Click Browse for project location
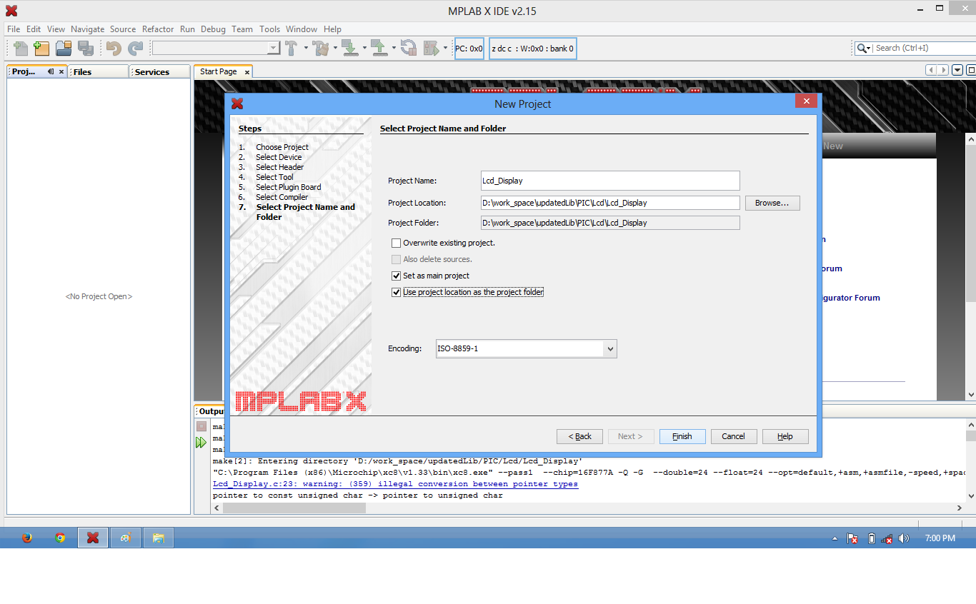The image size is (976, 604). [772, 203]
